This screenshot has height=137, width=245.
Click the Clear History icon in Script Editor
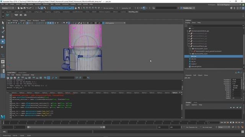point(23,78)
